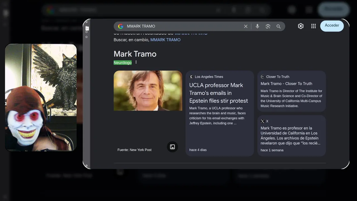
Task: Open history clock icon in sidebar
Action: (86, 32)
